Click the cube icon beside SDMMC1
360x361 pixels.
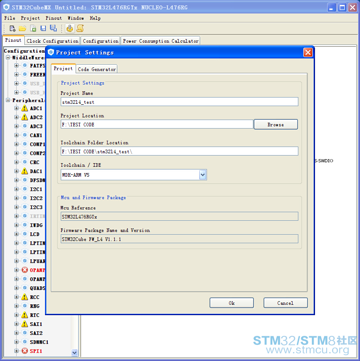coord(25,342)
